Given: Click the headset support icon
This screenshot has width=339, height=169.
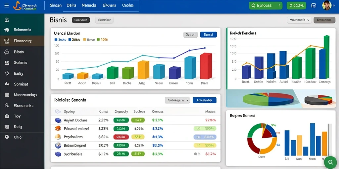Looking at the screenshot, I should 313,6.
